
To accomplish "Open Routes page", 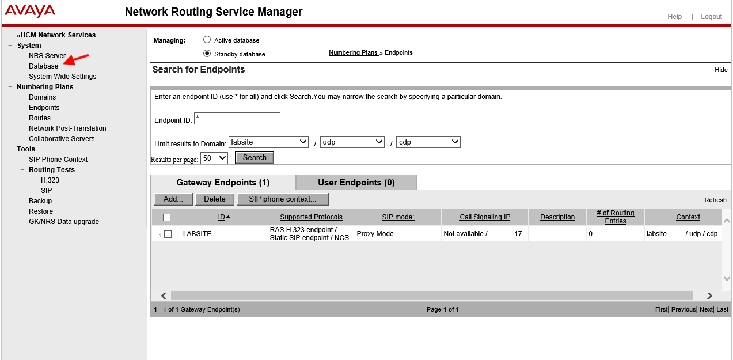I will tap(40, 118).
